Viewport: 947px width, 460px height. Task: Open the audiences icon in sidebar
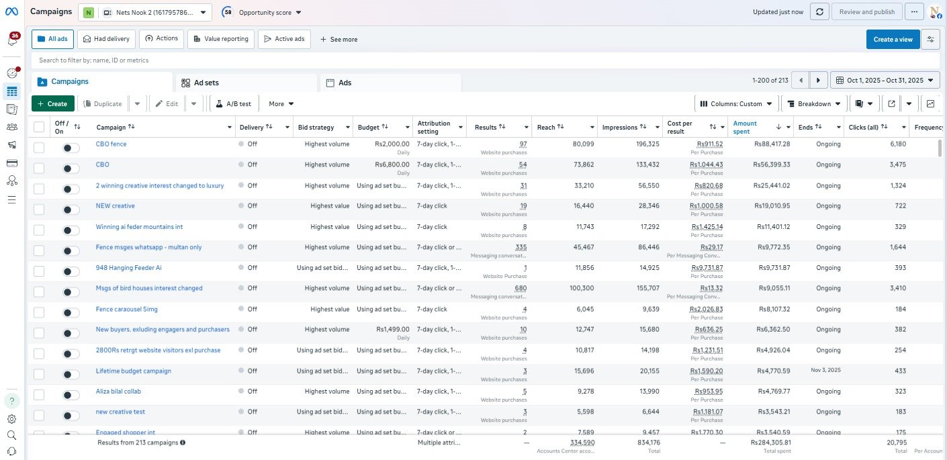(11, 127)
